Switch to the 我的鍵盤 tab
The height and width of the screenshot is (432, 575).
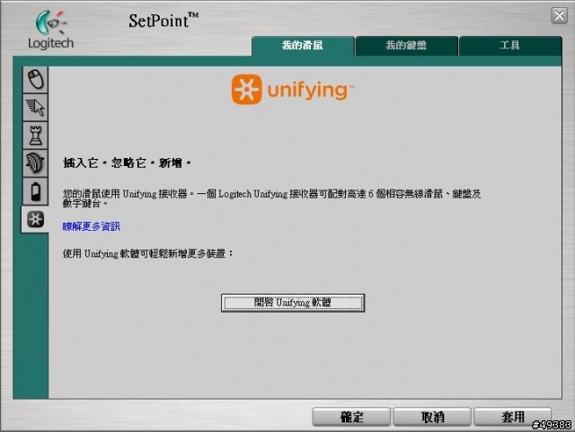[x=406, y=46]
